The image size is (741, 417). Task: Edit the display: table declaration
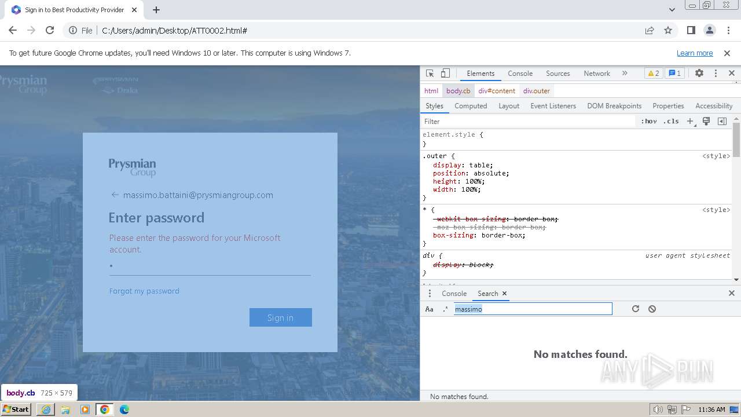click(463, 165)
